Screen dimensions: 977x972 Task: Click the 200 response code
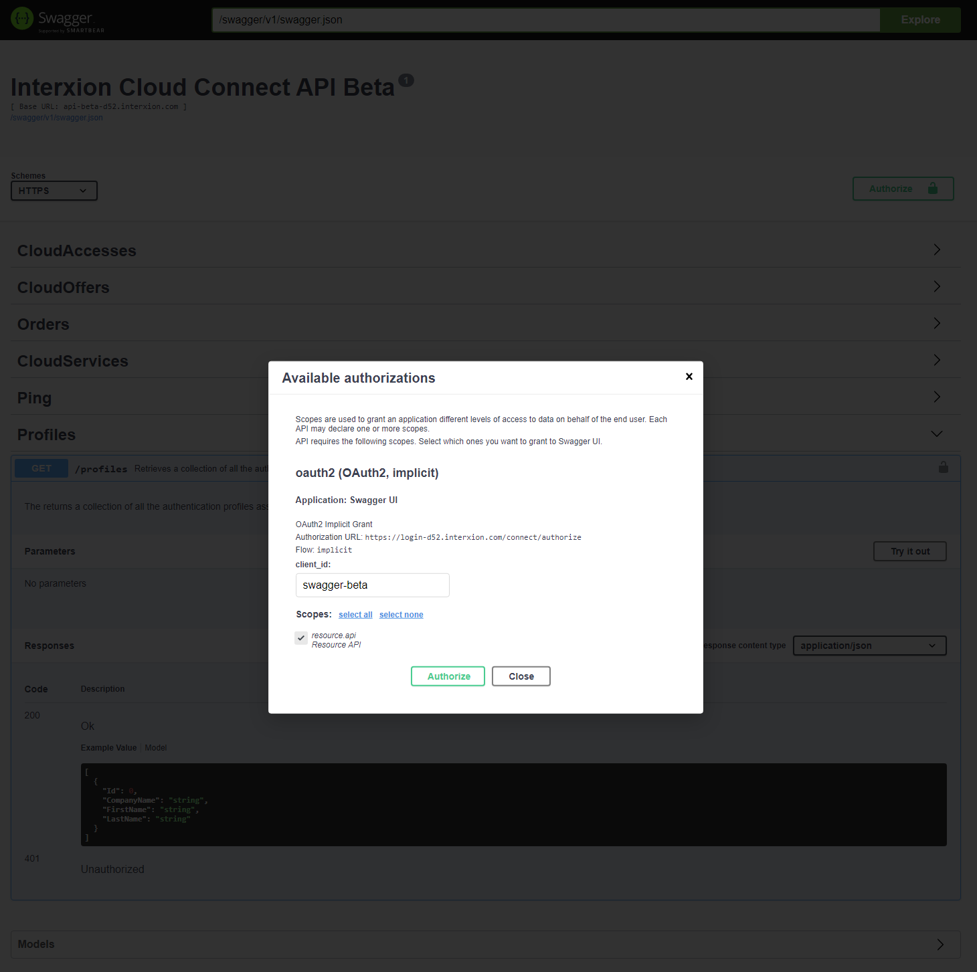pos(32,715)
